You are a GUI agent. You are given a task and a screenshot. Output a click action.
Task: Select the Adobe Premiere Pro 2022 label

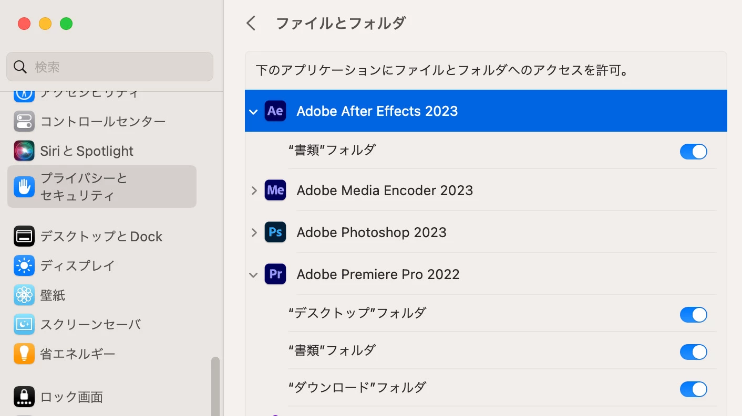pyautogui.click(x=378, y=274)
